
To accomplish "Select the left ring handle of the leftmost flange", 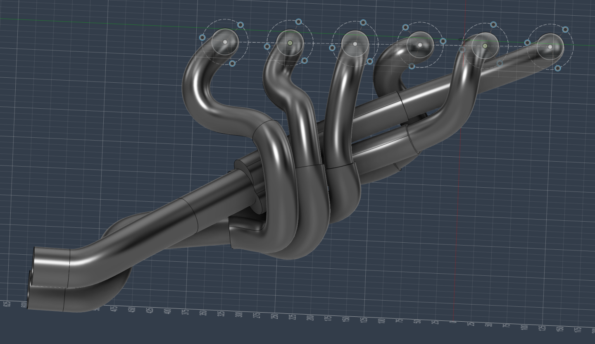I will [x=202, y=38].
